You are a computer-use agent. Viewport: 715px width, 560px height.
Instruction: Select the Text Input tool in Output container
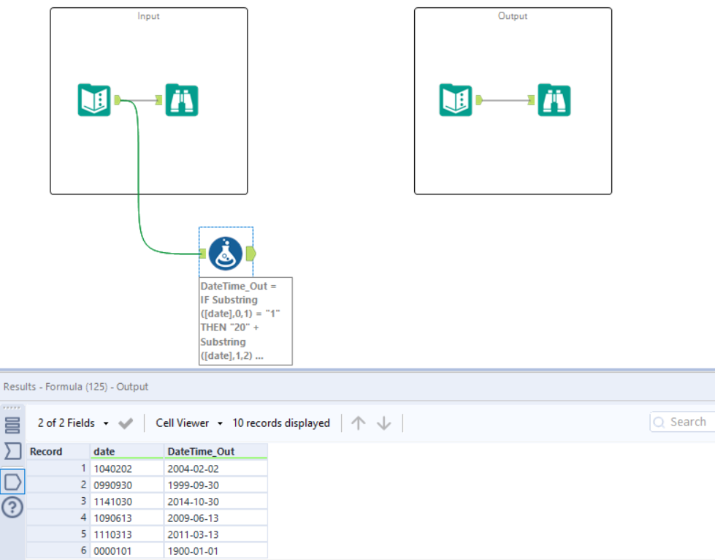[x=456, y=100]
